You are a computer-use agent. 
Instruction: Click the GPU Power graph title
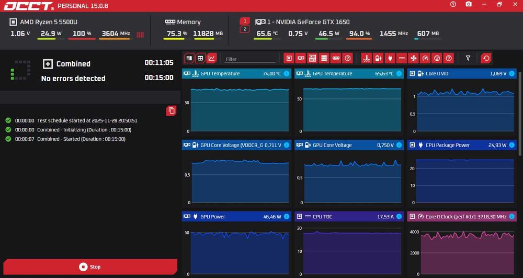point(213,217)
